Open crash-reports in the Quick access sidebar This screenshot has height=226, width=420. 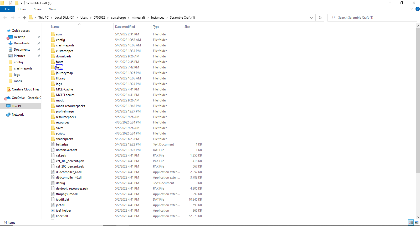tap(23, 68)
